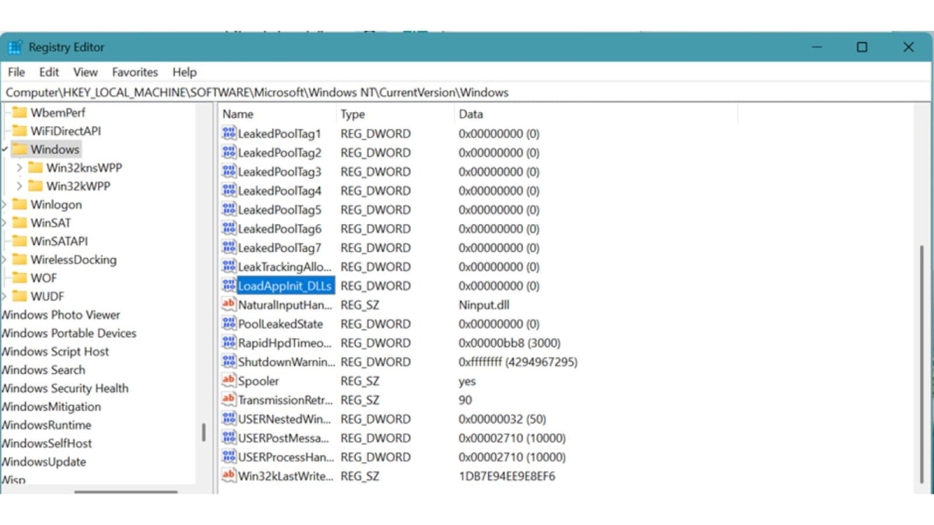This screenshot has height=525, width=934.
Task: Select the WindowsUpdate key
Action: tap(43, 462)
